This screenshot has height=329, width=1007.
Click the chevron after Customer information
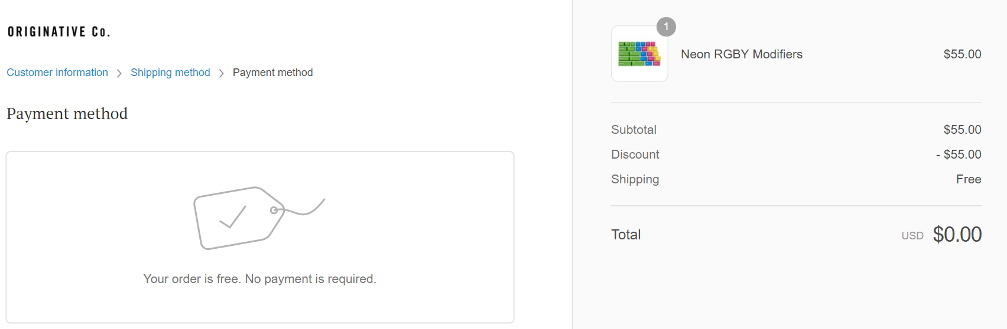pos(119,73)
